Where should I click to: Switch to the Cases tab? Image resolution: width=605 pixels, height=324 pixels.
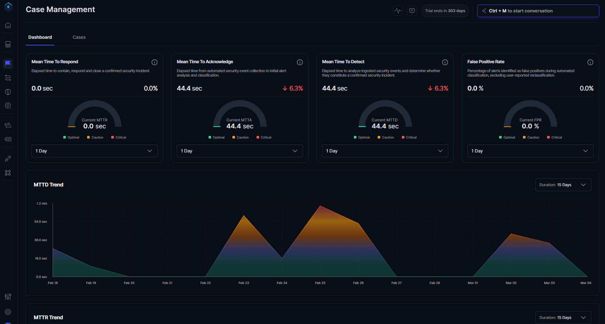click(79, 37)
